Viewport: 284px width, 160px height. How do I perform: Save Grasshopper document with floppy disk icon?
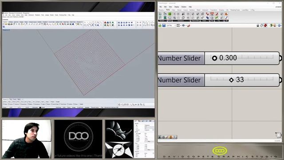point(164,26)
